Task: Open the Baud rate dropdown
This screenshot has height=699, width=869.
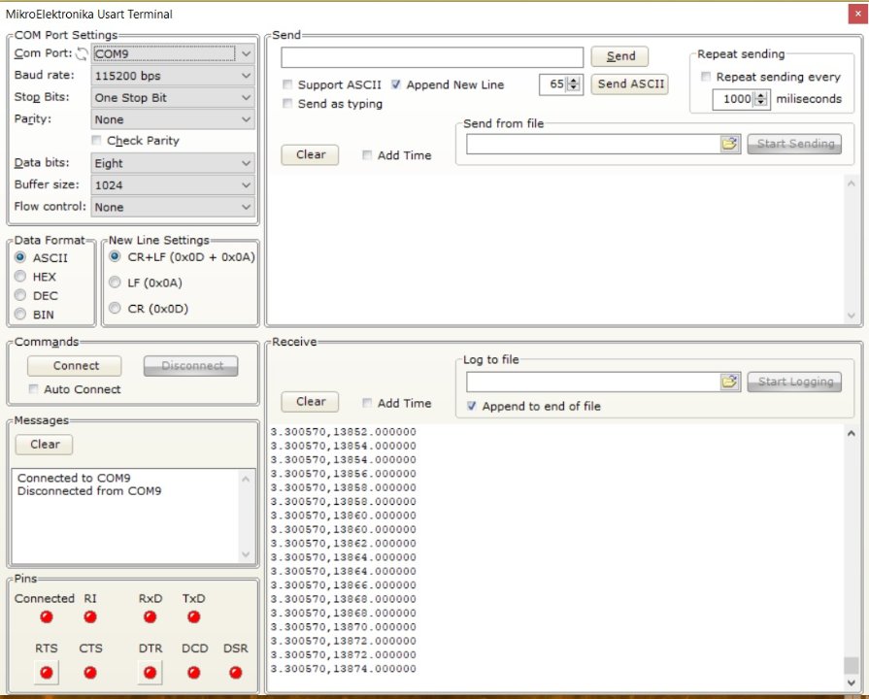Action: tap(173, 76)
